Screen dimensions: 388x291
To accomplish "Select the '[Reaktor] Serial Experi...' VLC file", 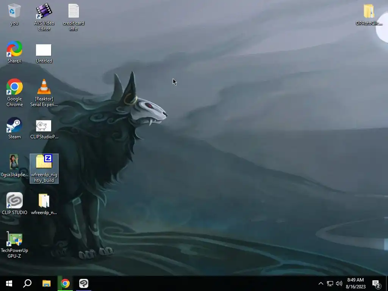I will [x=44, y=92].
